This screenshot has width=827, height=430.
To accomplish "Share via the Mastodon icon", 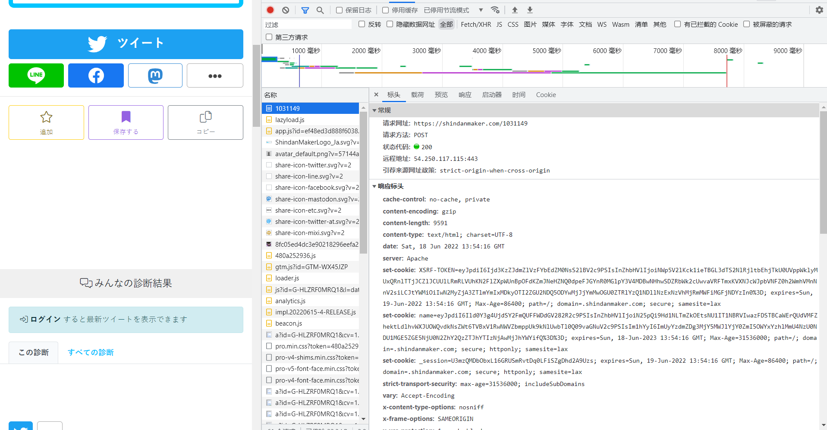I will click(155, 75).
